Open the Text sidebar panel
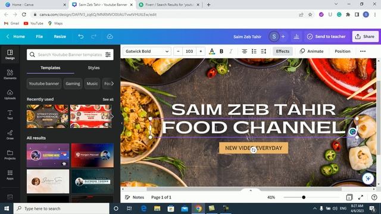The width and height of the screenshot is (381, 214). click(10, 115)
